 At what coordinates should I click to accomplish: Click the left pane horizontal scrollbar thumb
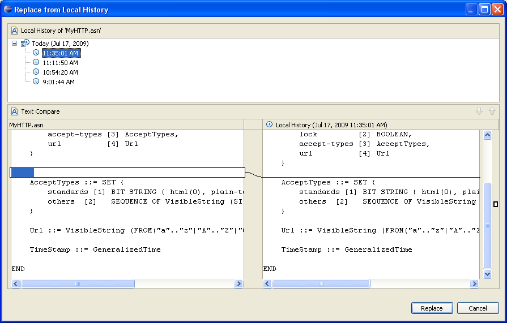pos(78,284)
